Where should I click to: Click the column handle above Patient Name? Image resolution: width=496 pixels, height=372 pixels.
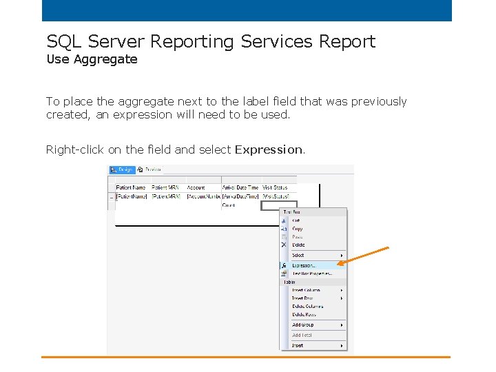point(133,180)
